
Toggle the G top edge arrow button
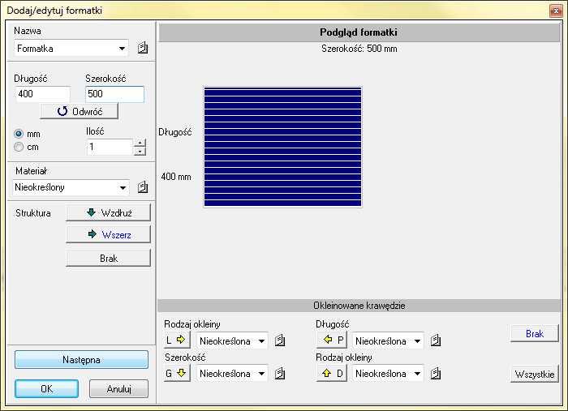click(x=176, y=373)
